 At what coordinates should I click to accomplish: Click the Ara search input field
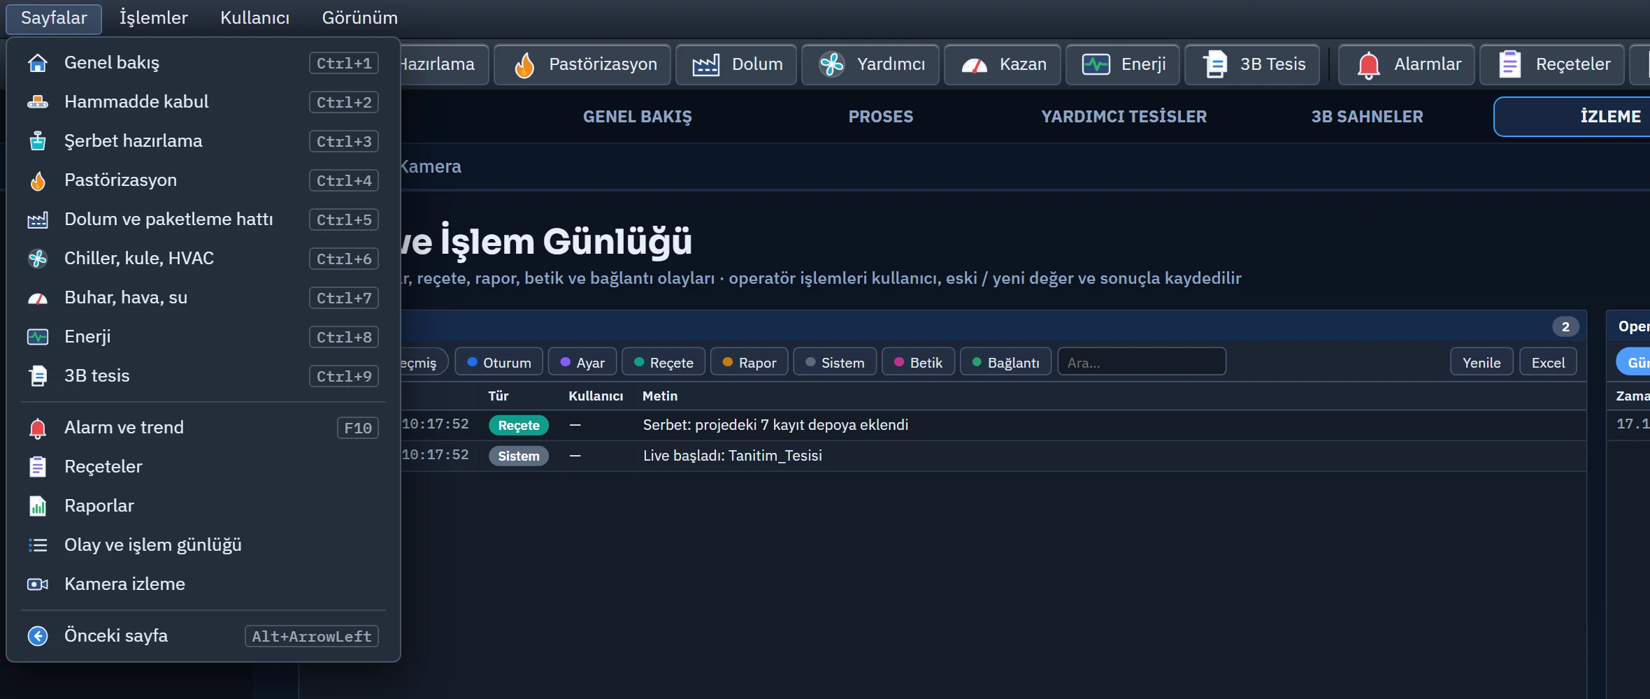tap(1142, 362)
